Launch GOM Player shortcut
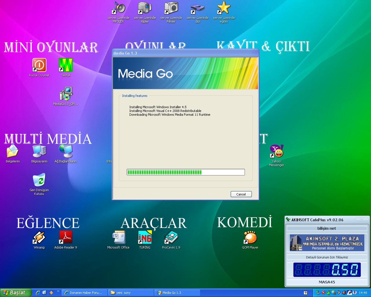 point(250,240)
